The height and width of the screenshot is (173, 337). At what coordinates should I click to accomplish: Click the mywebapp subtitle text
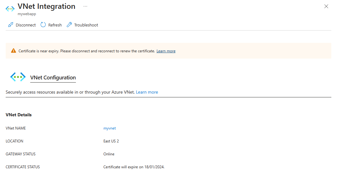pyautogui.click(x=27, y=14)
